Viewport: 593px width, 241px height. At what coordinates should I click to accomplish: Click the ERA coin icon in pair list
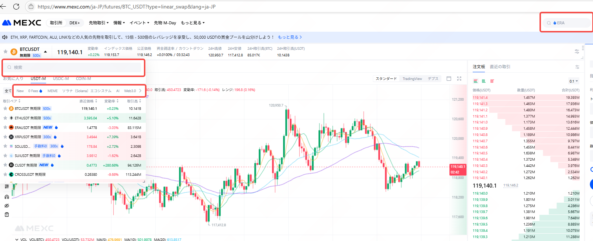[11, 128]
